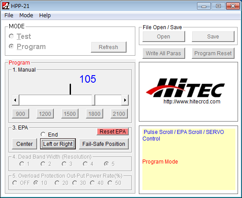This screenshot has width=242, height=198.
Task: Minimize the HPP-21 window
Action: [204, 6]
